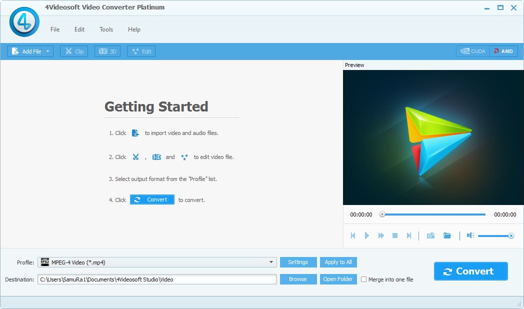Open the File menu
This screenshot has width=524, height=309.
pos(55,29)
